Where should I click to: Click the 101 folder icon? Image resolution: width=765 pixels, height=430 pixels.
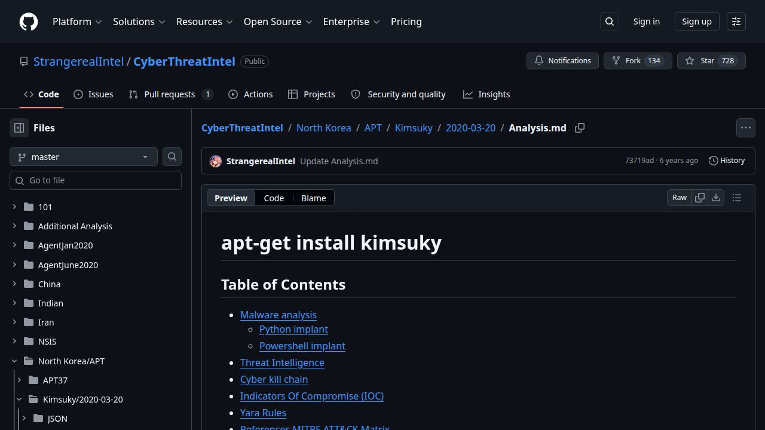click(x=29, y=207)
